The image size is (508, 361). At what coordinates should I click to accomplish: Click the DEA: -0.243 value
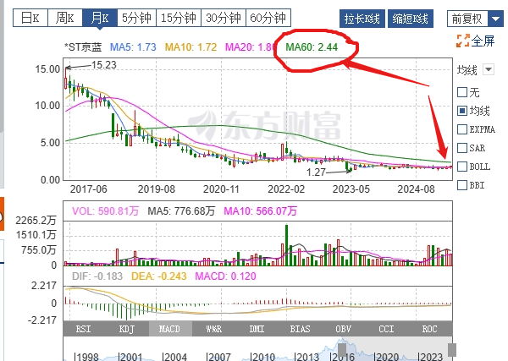click(x=159, y=276)
